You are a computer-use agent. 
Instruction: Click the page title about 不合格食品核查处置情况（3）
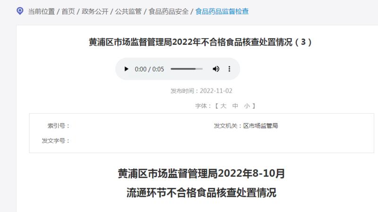pyautogui.click(x=200, y=42)
